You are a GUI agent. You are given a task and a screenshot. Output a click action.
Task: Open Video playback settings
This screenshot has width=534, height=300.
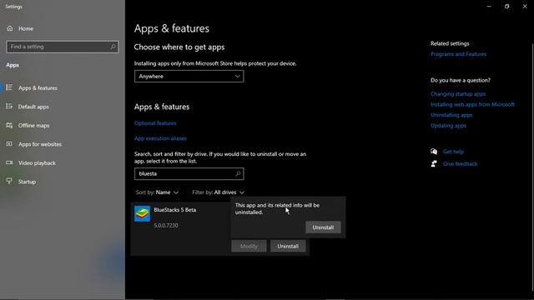click(37, 163)
